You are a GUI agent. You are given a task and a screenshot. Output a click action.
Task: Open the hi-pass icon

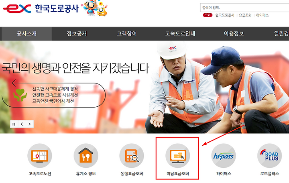tap(224, 156)
